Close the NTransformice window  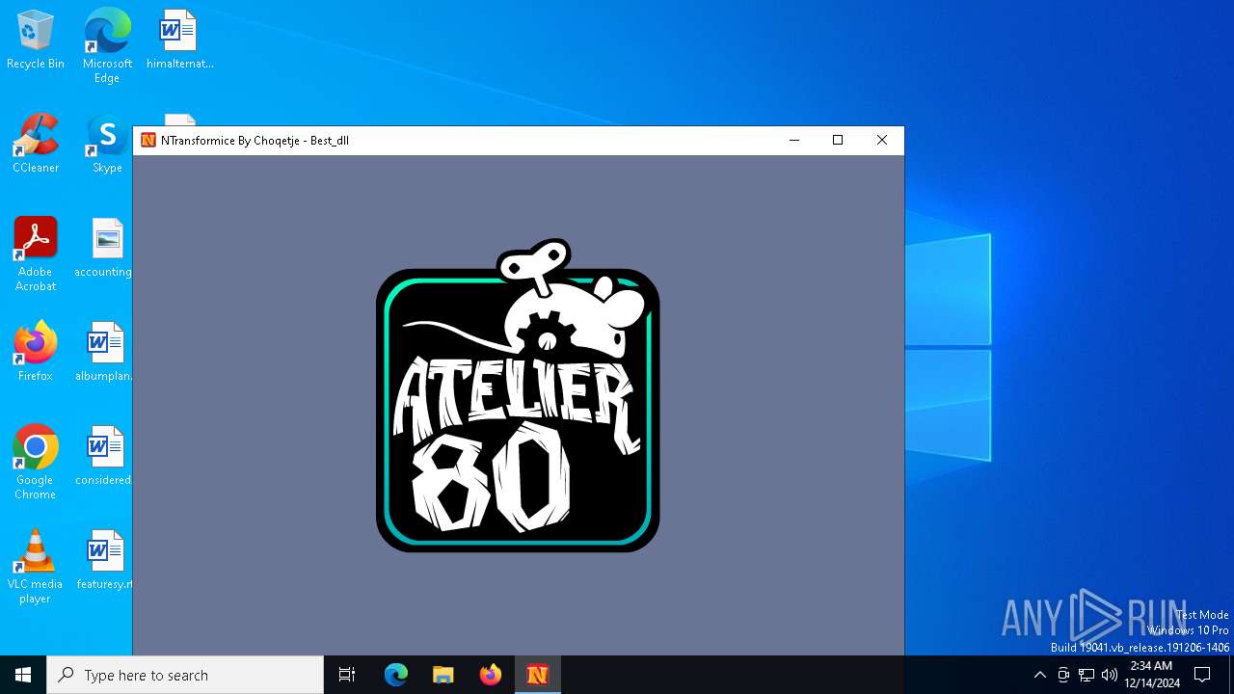882,141
